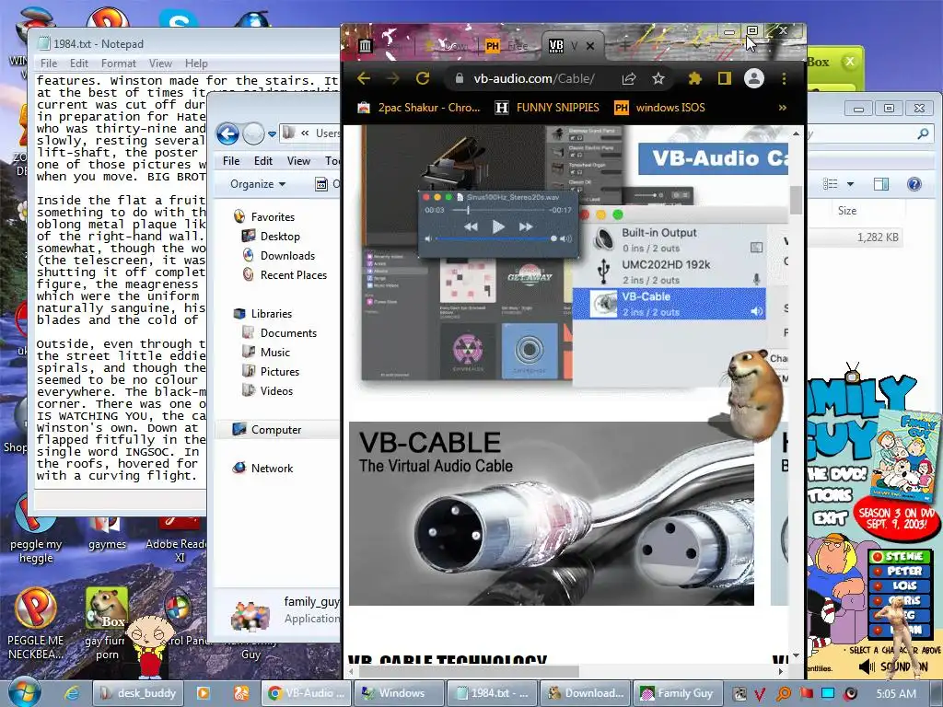The image size is (943, 707).
Task: Switch to the PH Free tab
Action: pos(506,46)
